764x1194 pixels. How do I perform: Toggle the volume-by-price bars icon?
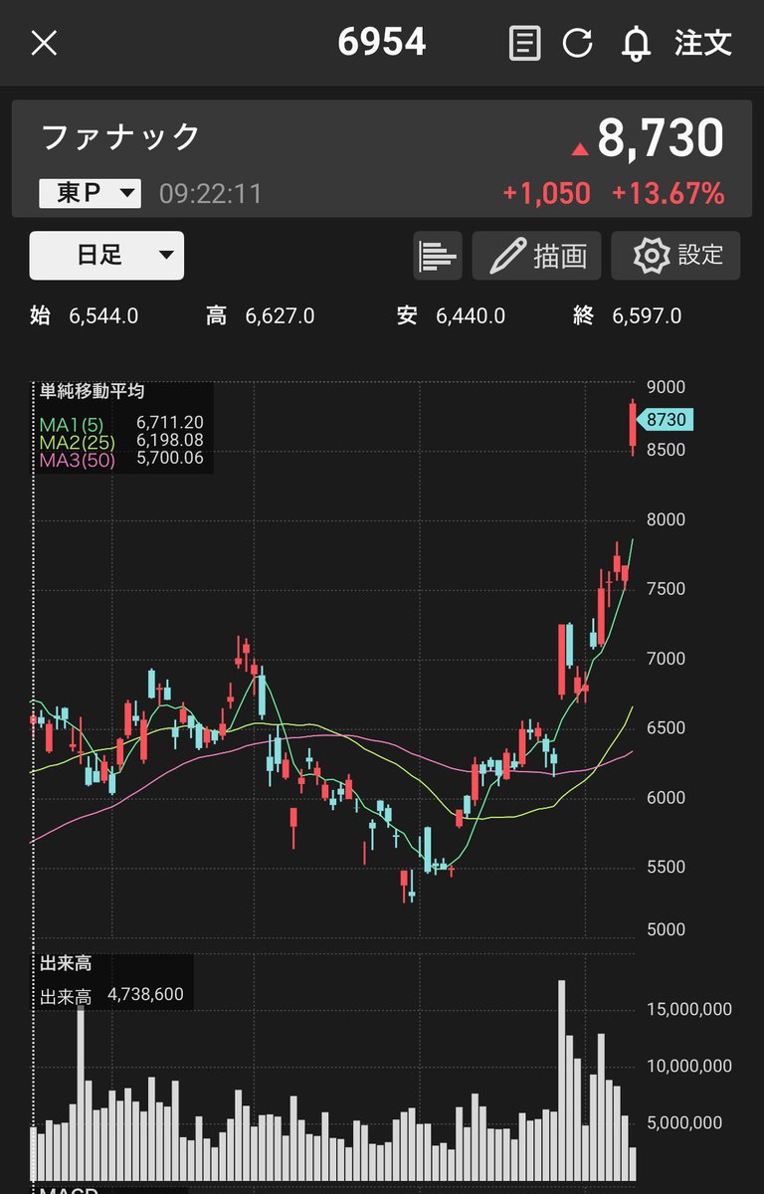[x=438, y=256]
